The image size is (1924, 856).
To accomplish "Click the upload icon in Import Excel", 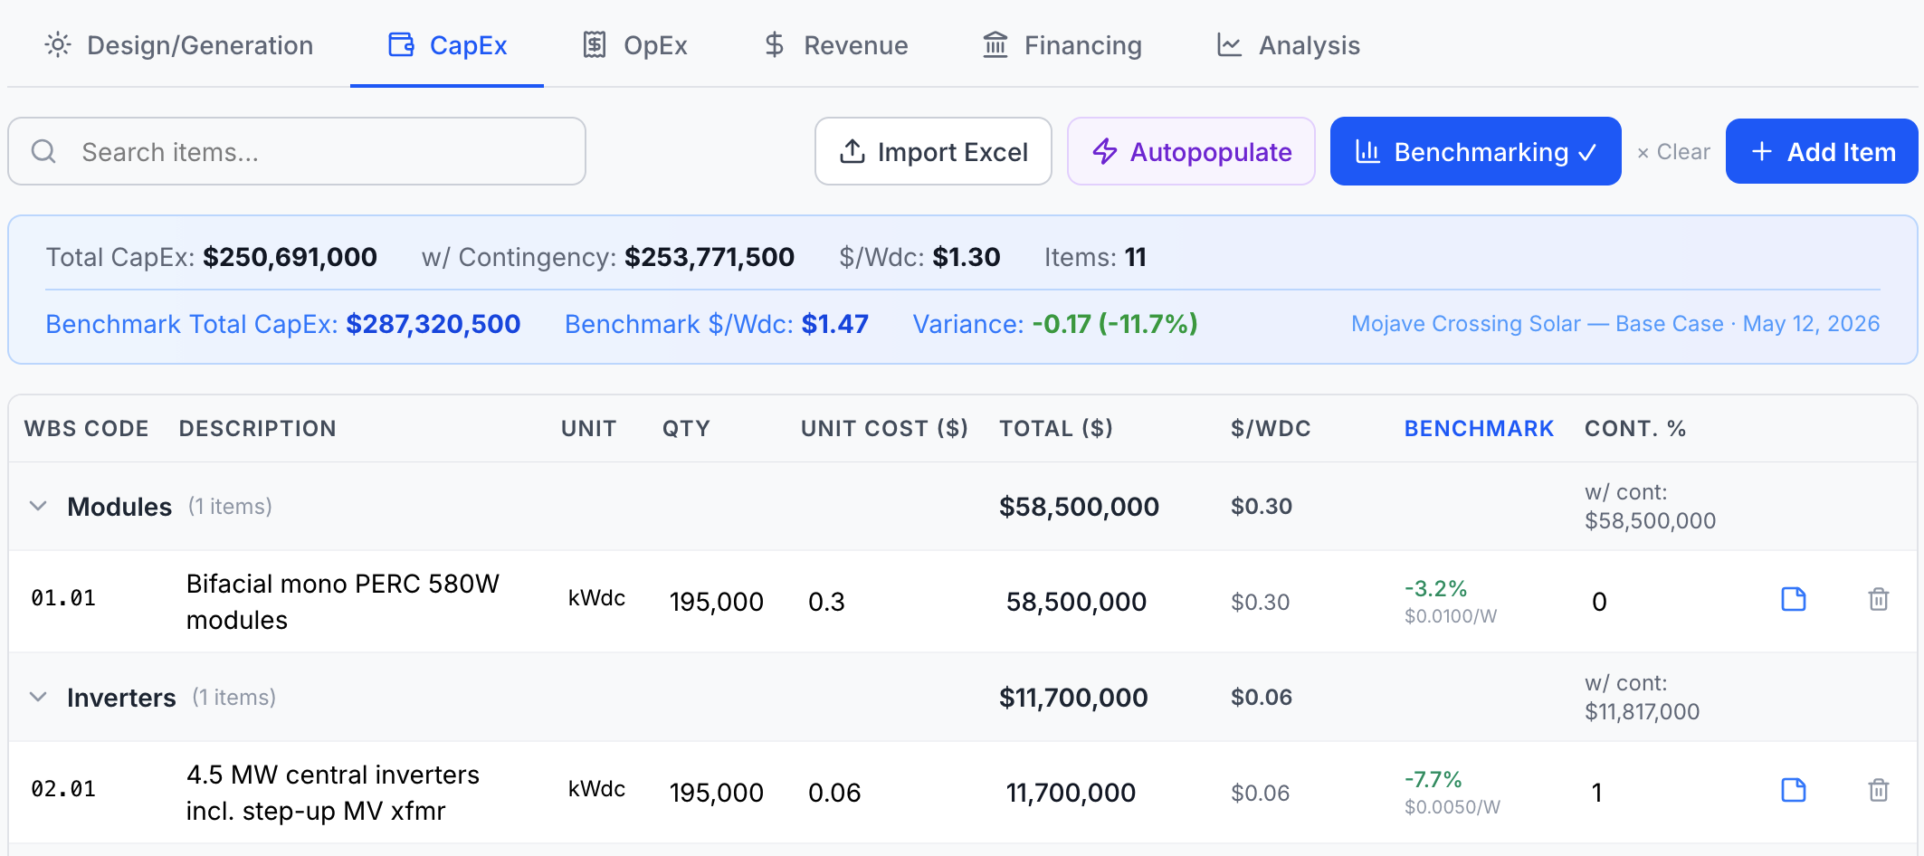I will click(852, 151).
